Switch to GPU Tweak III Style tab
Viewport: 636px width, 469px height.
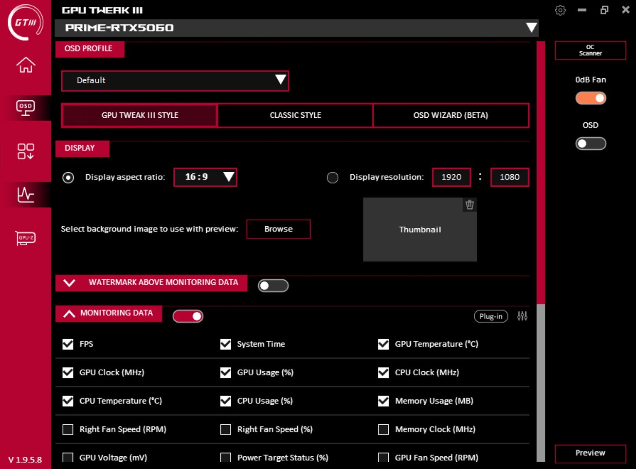click(x=140, y=115)
